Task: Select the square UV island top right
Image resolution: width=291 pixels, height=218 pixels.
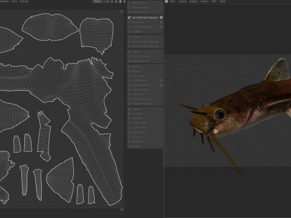Action: [x=96, y=33]
